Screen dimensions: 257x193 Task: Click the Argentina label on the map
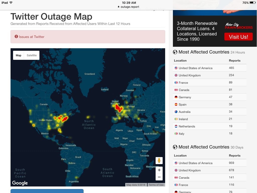[x=74, y=181]
